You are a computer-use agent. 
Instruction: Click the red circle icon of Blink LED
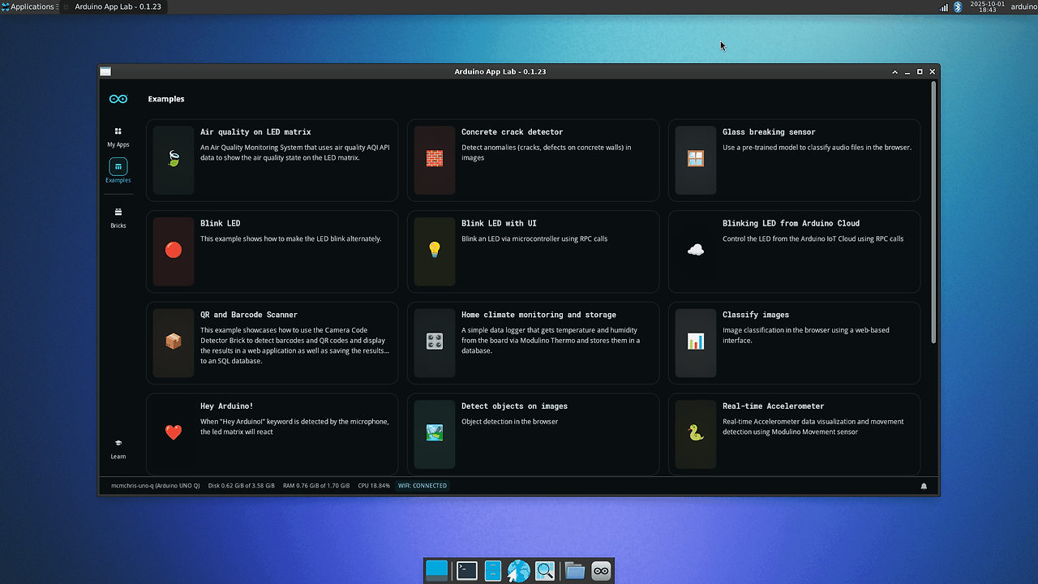174,250
